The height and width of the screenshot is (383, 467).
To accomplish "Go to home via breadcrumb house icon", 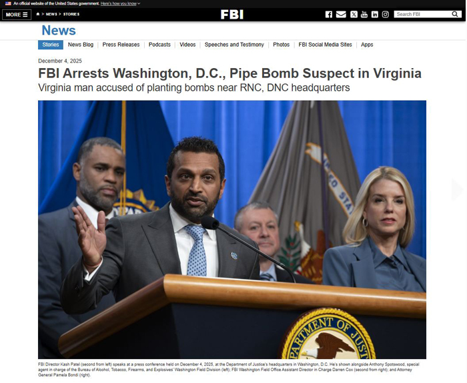I will point(38,14).
